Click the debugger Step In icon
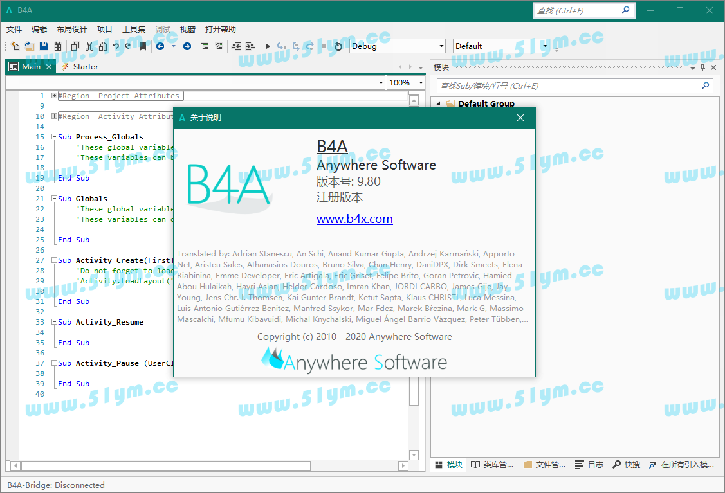The image size is (725, 493). [x=281, y=46]
